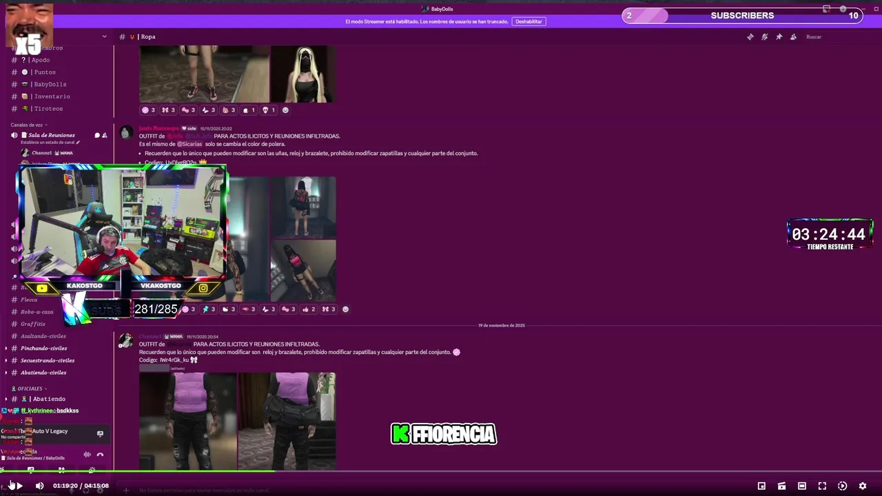
Task: Expand the Secuestrando-civiles channel
Action: point(6,360)
